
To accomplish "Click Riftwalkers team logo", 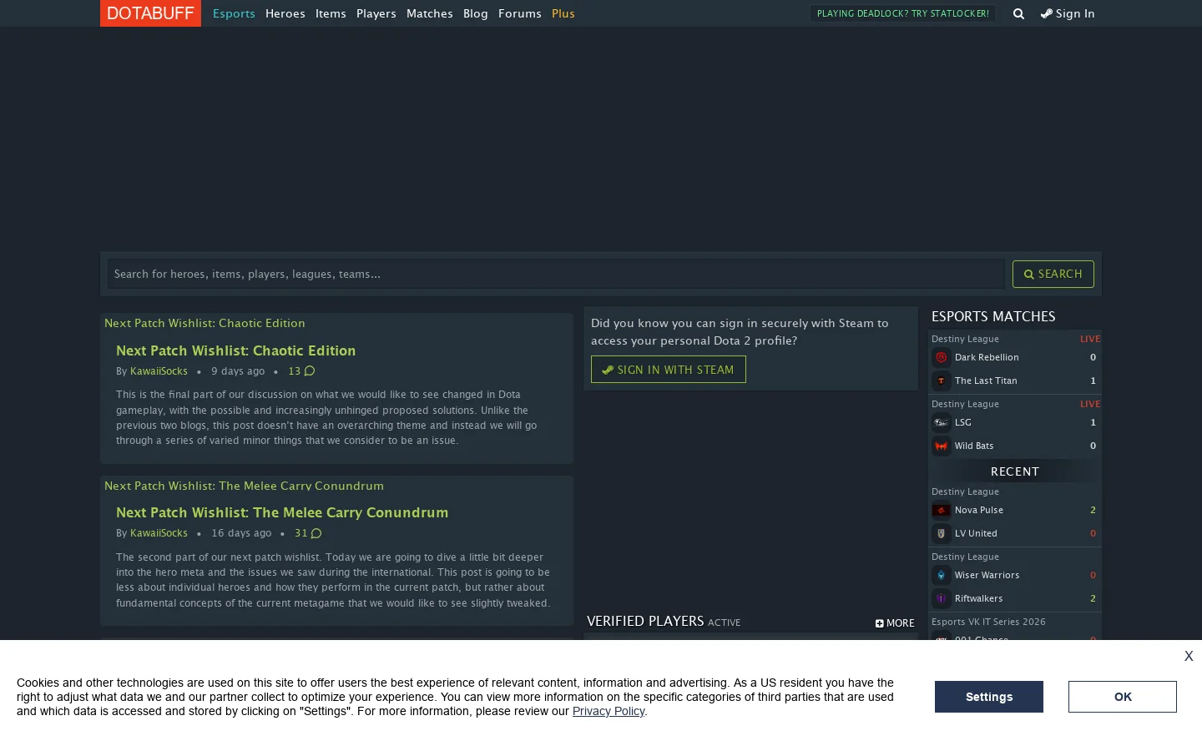I will pyautogui.click(x=942, y=598).
